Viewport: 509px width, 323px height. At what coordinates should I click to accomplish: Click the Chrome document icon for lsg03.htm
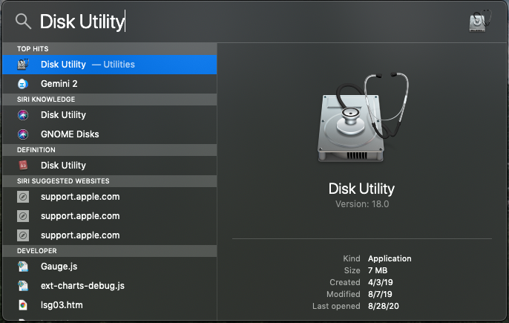(23, 305)
